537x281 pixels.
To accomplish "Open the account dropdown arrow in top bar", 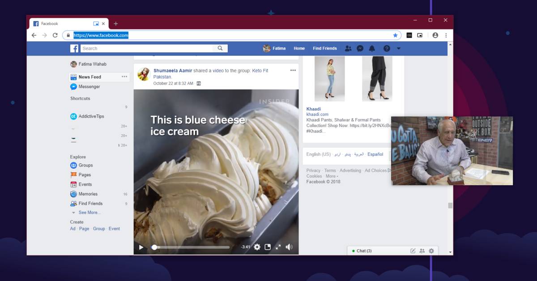I will tap(399, 48).
